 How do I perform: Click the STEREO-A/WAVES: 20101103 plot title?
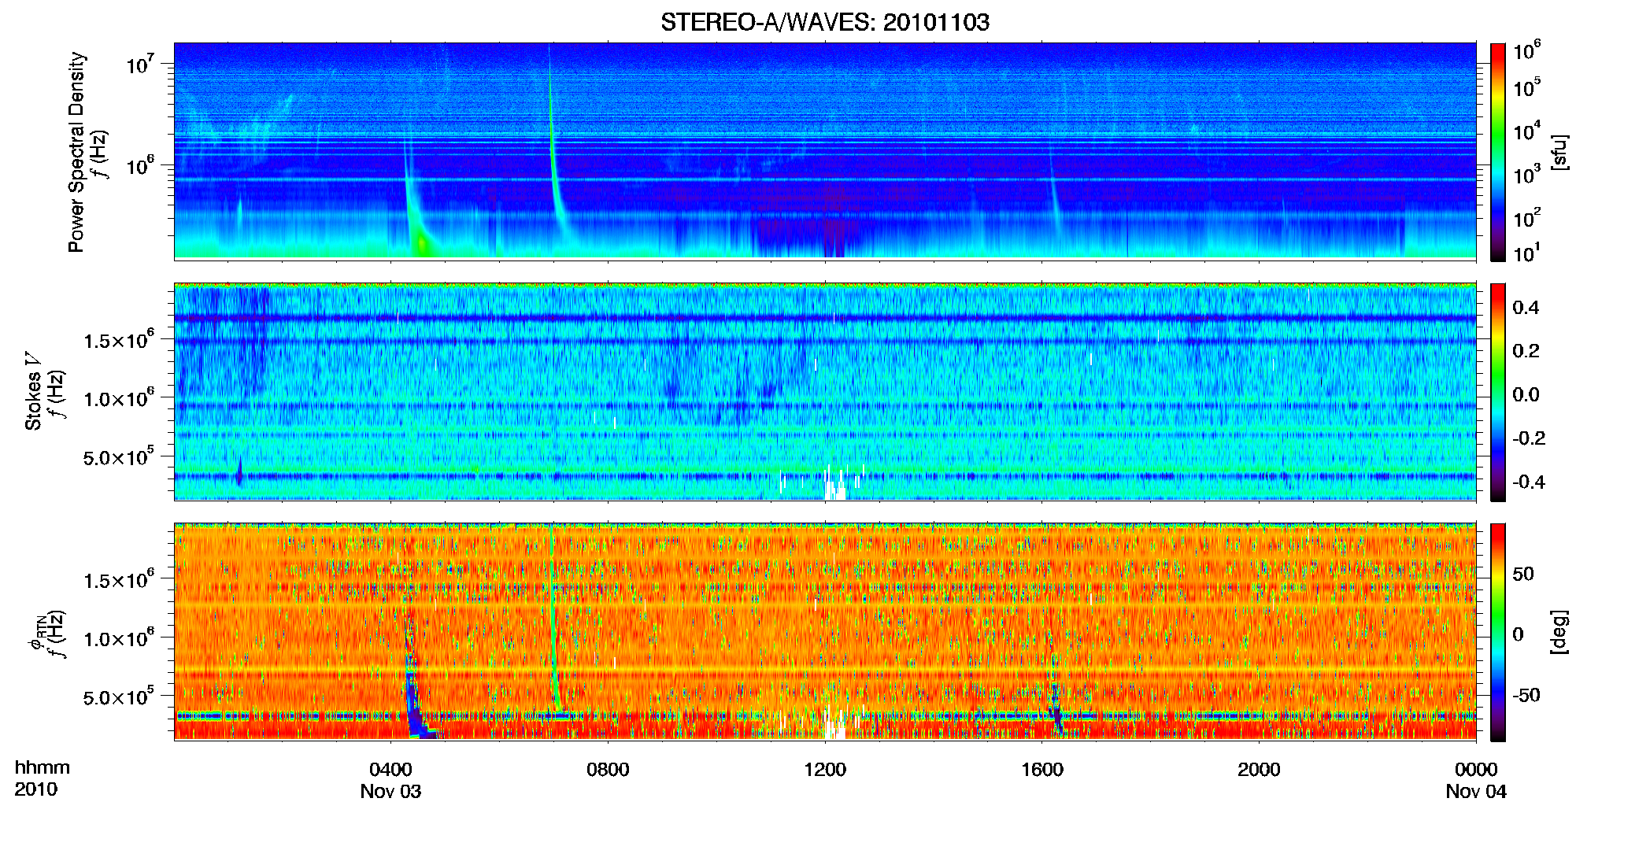824,22
